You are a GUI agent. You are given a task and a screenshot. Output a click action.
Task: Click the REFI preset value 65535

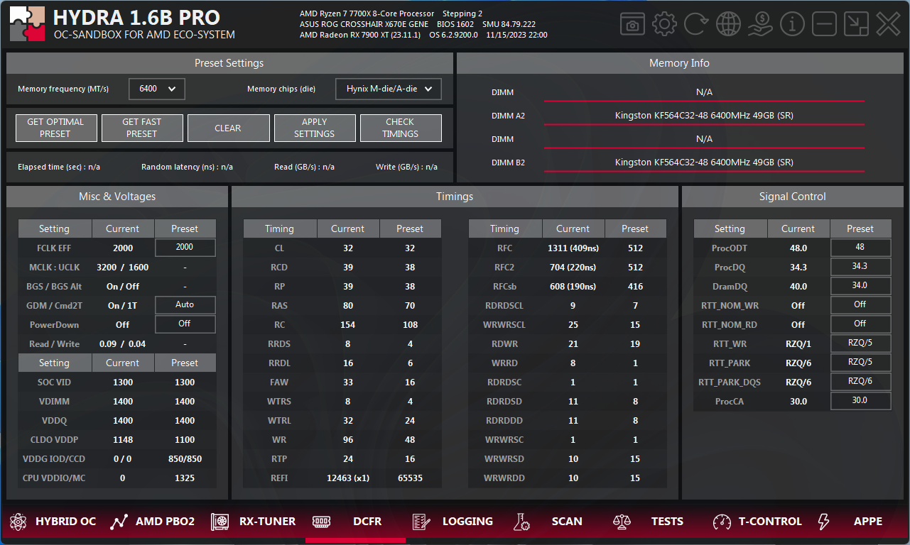[x=410, y=478]
